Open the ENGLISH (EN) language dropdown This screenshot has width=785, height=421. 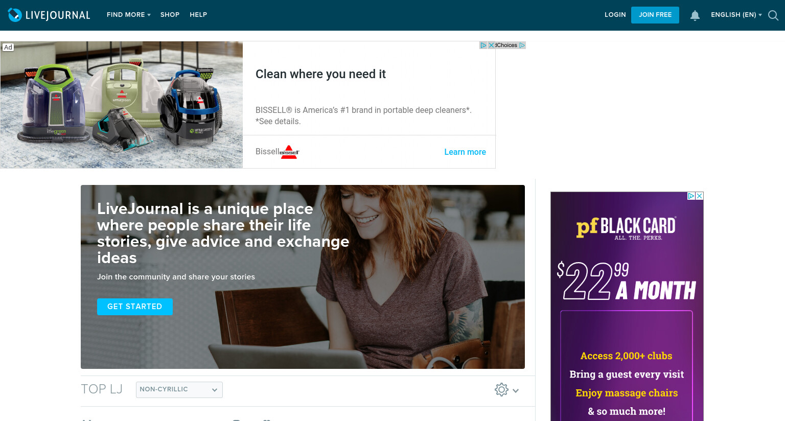(x=736, y=15)
